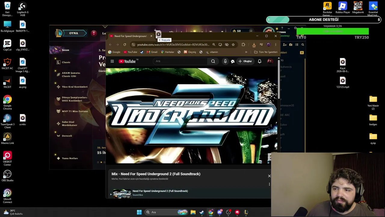Open OBS Studio desktop shortcut
This screenshot has height=217, width=385.
(x=8, y=176)
